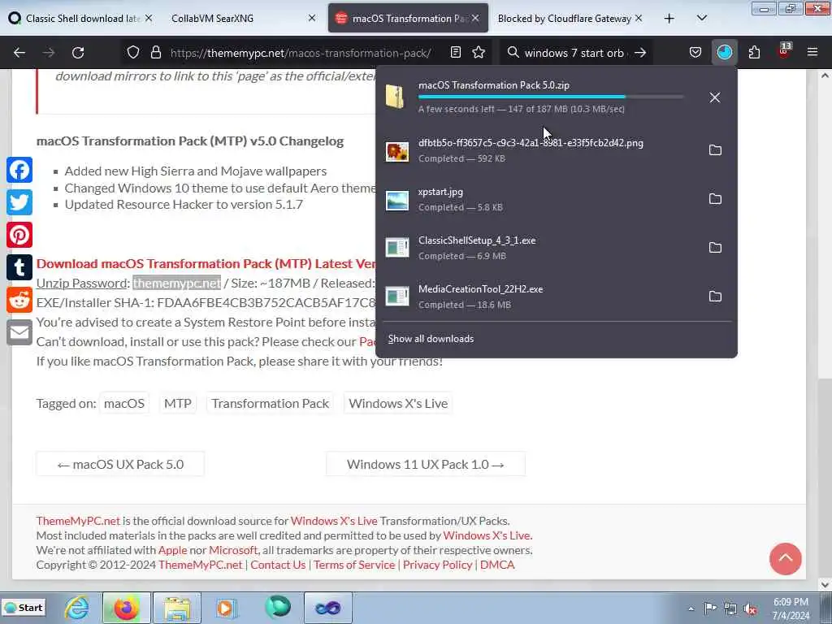Viewport: 832px width, 624px height.
Task: Select the macOS Transformation Pack tab
Action: click(x=408, y=18)
